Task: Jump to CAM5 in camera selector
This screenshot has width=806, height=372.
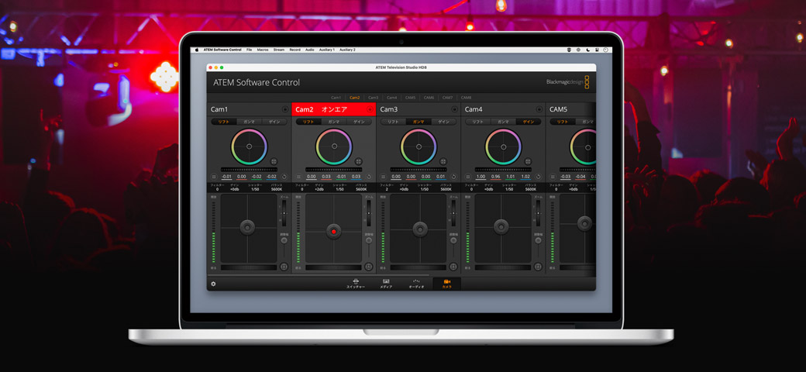Action: [x=410, y=98]
